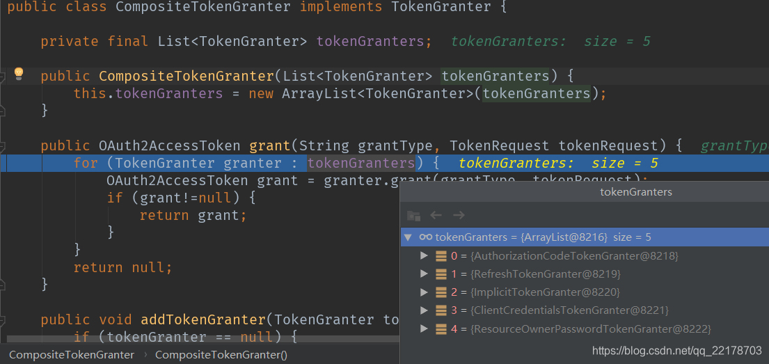Click the OAuth2AccessToken return type of grant
The width and height of the screenshot is (769, 364).
[170, 145]
